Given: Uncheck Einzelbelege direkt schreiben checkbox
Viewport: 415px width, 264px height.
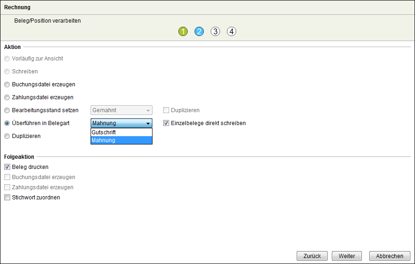Looking at the screenshot, I should click(x=166, y=123).
